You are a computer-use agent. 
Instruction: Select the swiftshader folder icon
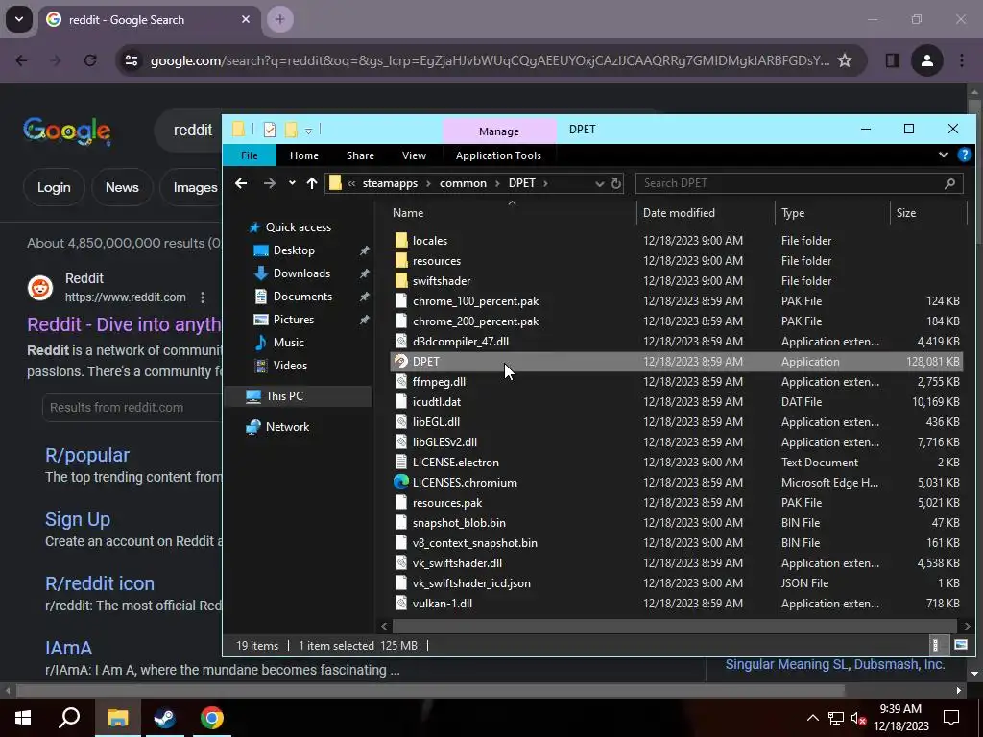pyautogui.click(x=401, y=281)
